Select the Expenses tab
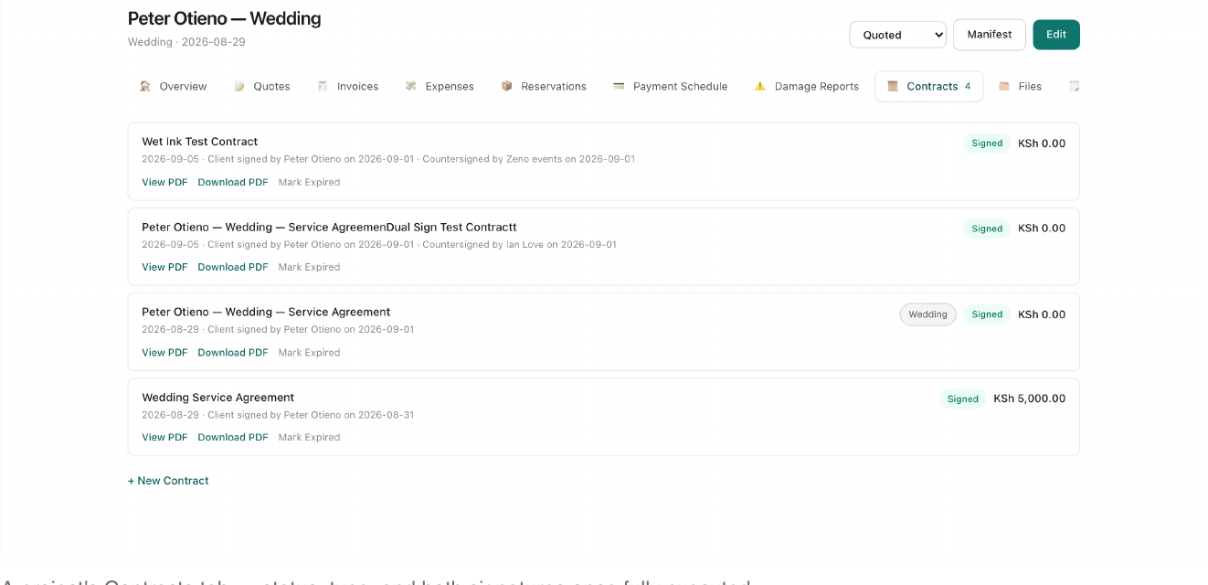 click(x=440, y=86)
